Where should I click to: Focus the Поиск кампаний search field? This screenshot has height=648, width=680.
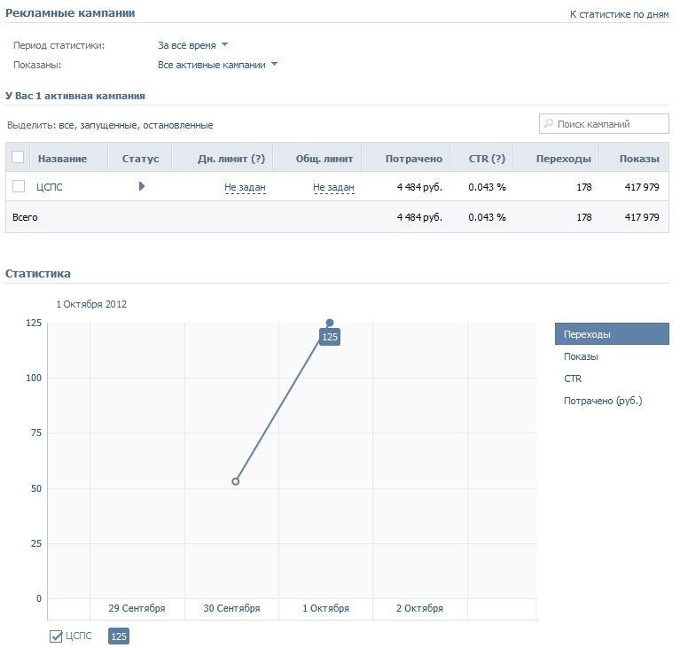point(604,124)
